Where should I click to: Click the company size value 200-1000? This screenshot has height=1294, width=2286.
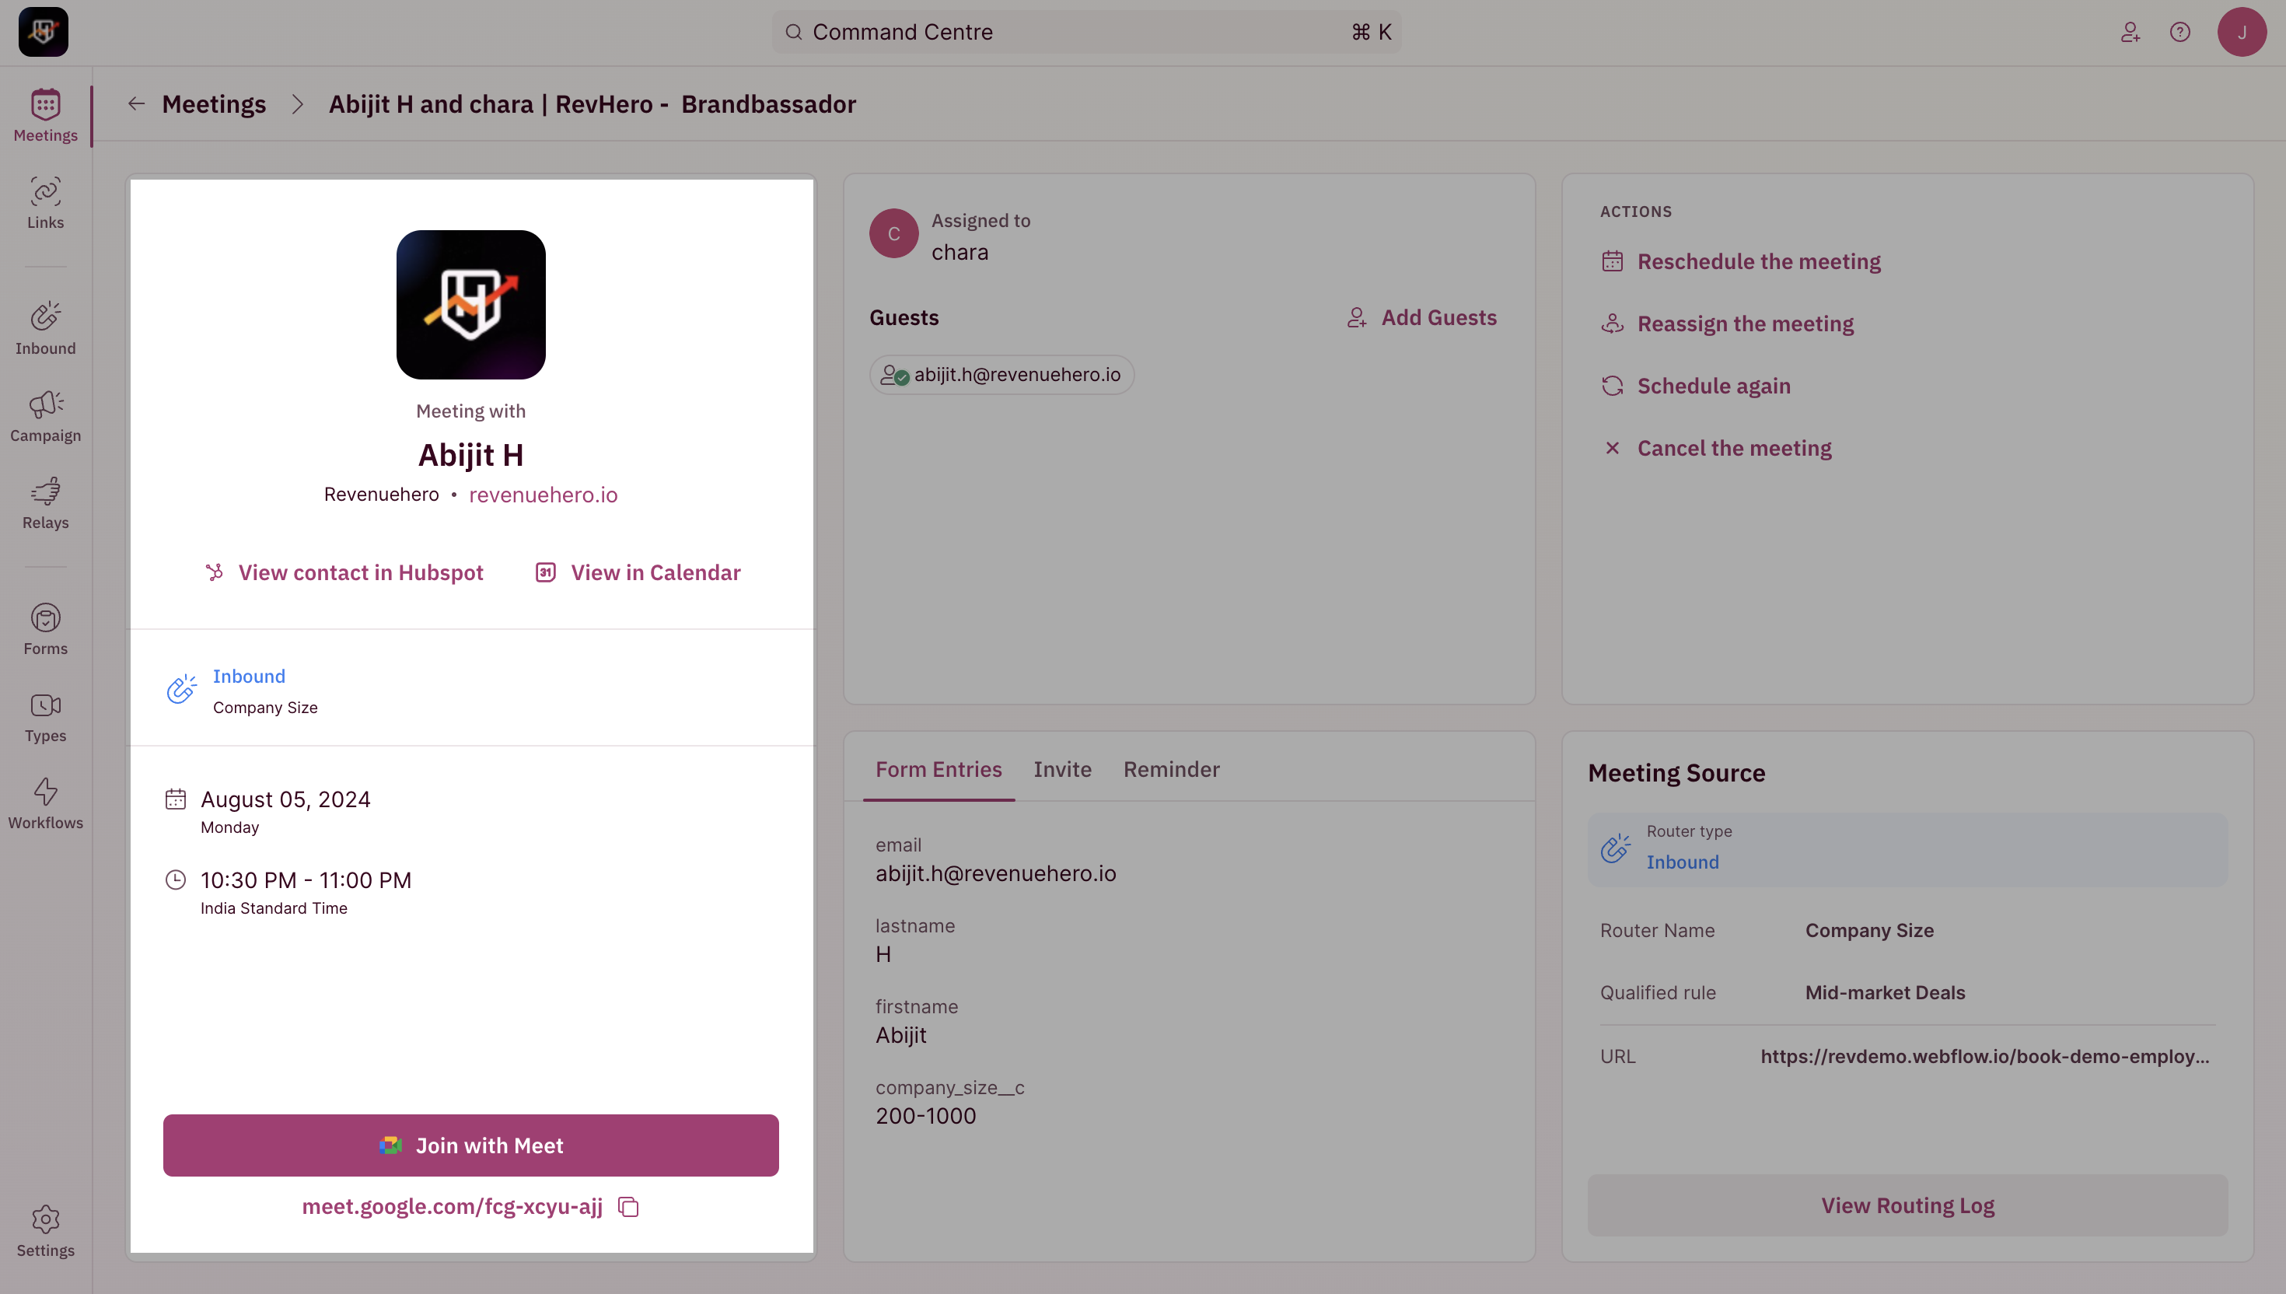pyautogui.click(x=926, y=1116)
